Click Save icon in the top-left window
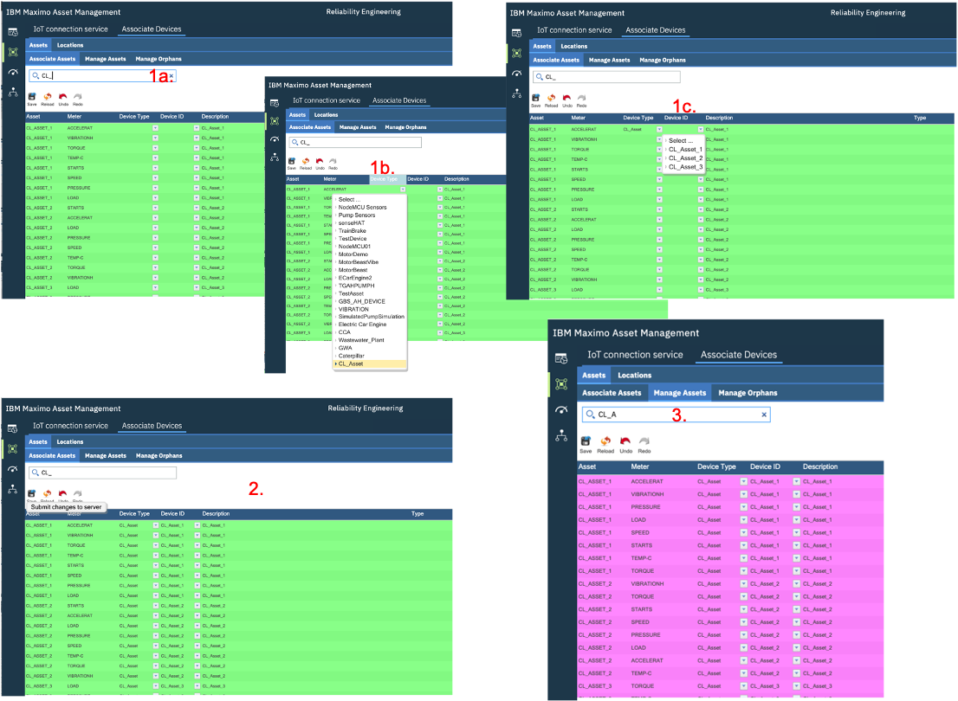This screenshot has width=958, height=701. point(32,96)
